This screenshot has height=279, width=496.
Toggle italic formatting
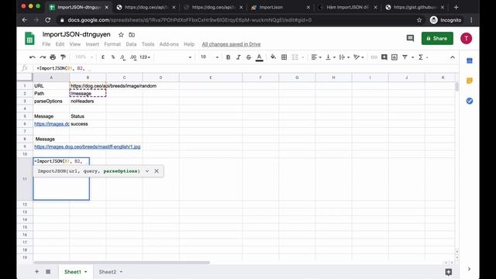click(238, 57)
